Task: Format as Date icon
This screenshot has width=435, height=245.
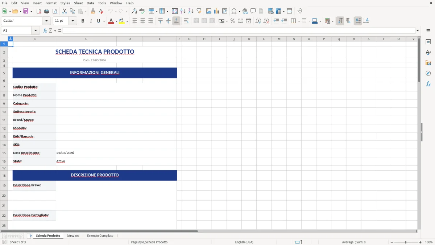Action: click(x=248, y=21)
